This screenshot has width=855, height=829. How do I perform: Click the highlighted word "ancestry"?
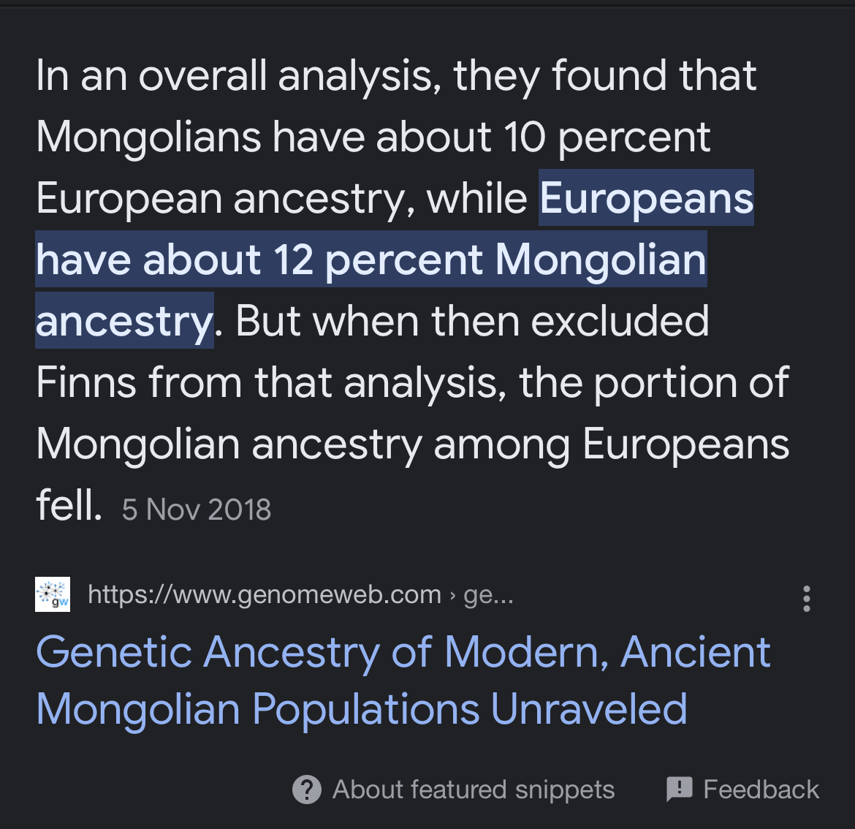click(124, 321)
